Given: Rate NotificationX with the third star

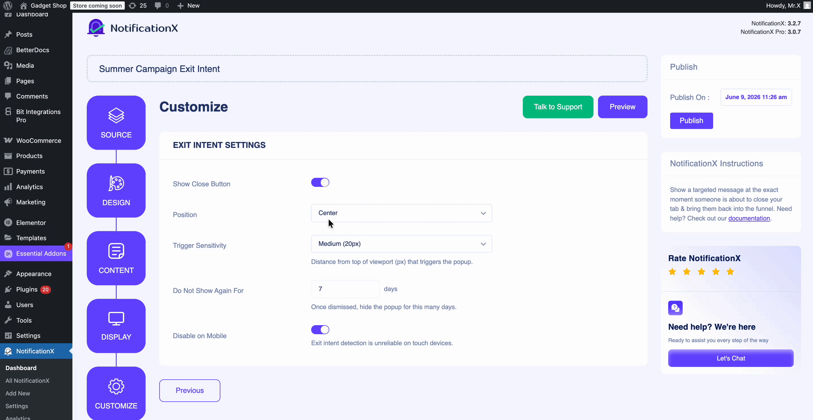Looking at the screenshot, I should click(x=701, y=272).
